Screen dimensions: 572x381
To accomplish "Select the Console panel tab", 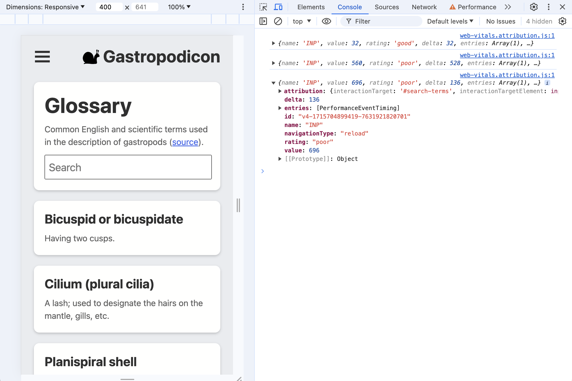I will [349, 7].
